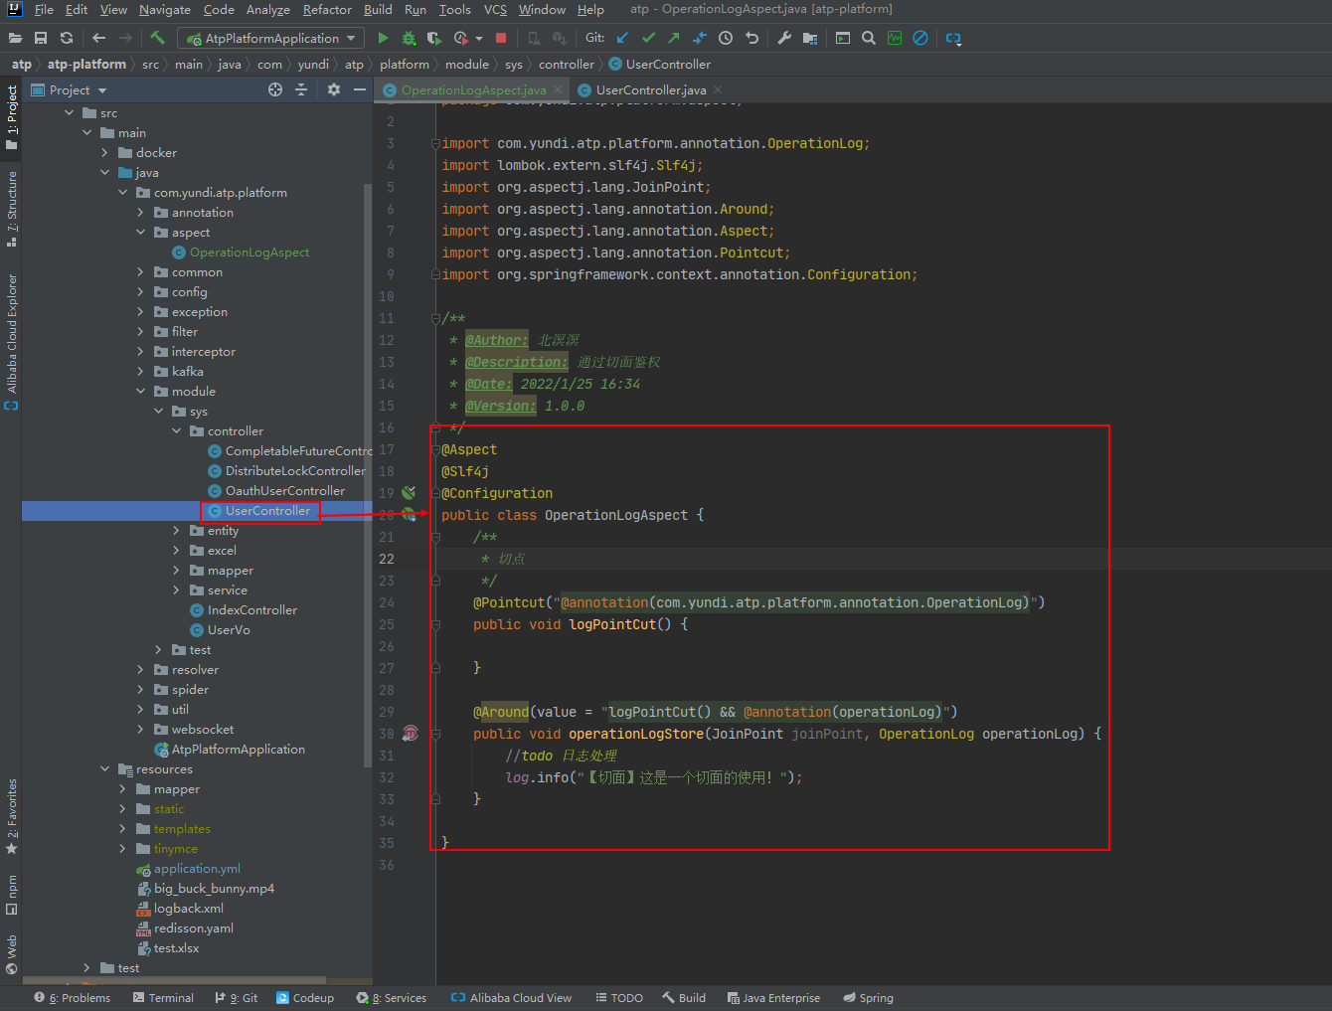Click locate-in-tree crosshair icon in Project panel
1332x1011 pixels.
click(x=275, y=89)
